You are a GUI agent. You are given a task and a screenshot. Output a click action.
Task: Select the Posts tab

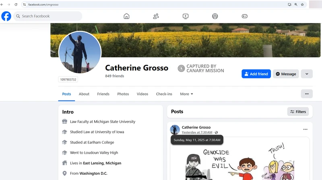pos(66,94)
